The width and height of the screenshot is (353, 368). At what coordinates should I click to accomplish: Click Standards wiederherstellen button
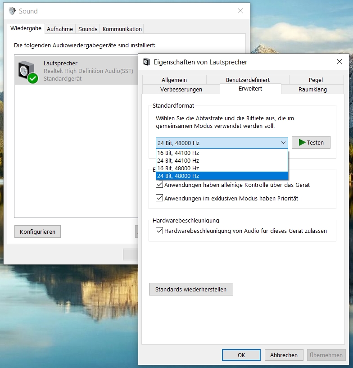pyautogui.click(x=191, y=289)
